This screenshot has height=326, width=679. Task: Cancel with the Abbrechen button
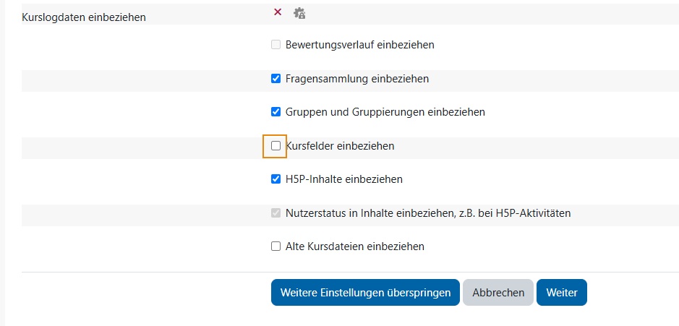point(498,293)
